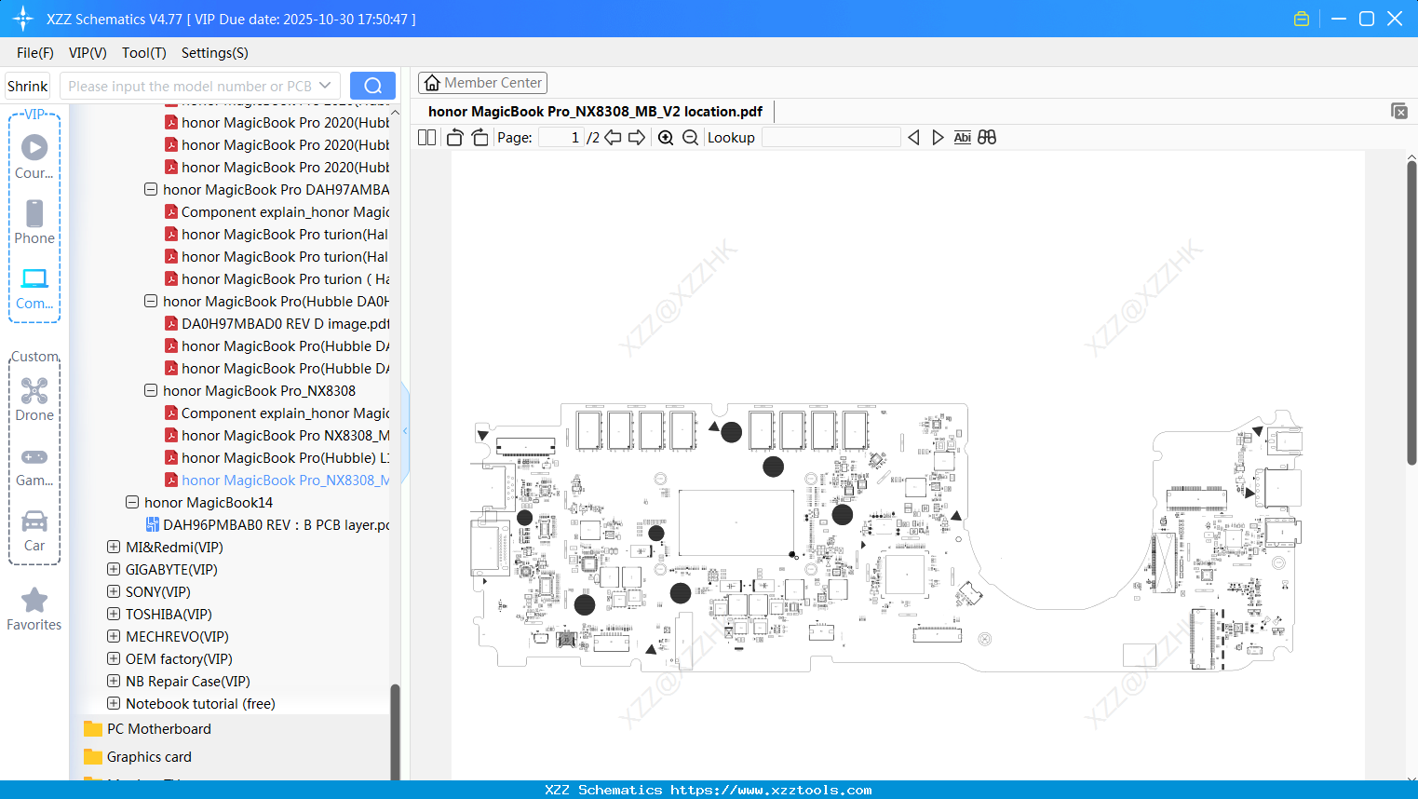This screenshot has height=799, width=1418.
Task: Select the NX8308_MB_V2 location.pdf document tab
Action: click(x=595, y=112)
